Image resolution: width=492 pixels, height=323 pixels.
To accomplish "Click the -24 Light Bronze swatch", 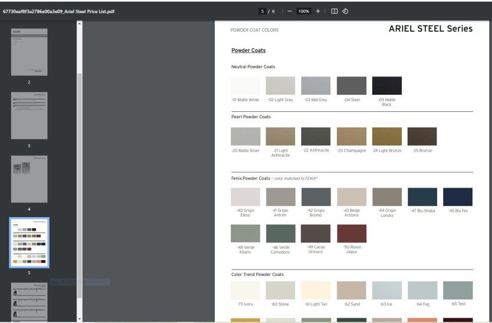I will [x=387, y=136].
